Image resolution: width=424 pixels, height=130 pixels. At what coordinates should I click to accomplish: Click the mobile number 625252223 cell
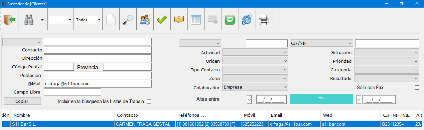pyautogui.click(x=255, y=124)
